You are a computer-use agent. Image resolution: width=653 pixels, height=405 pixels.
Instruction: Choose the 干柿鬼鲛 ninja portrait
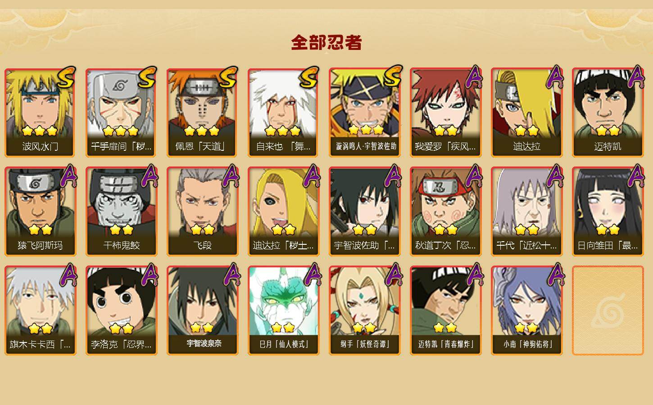[x=122, y=211]
